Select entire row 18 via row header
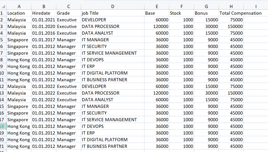This screenshot has width=268, height=152. click(x=3, y=126)
